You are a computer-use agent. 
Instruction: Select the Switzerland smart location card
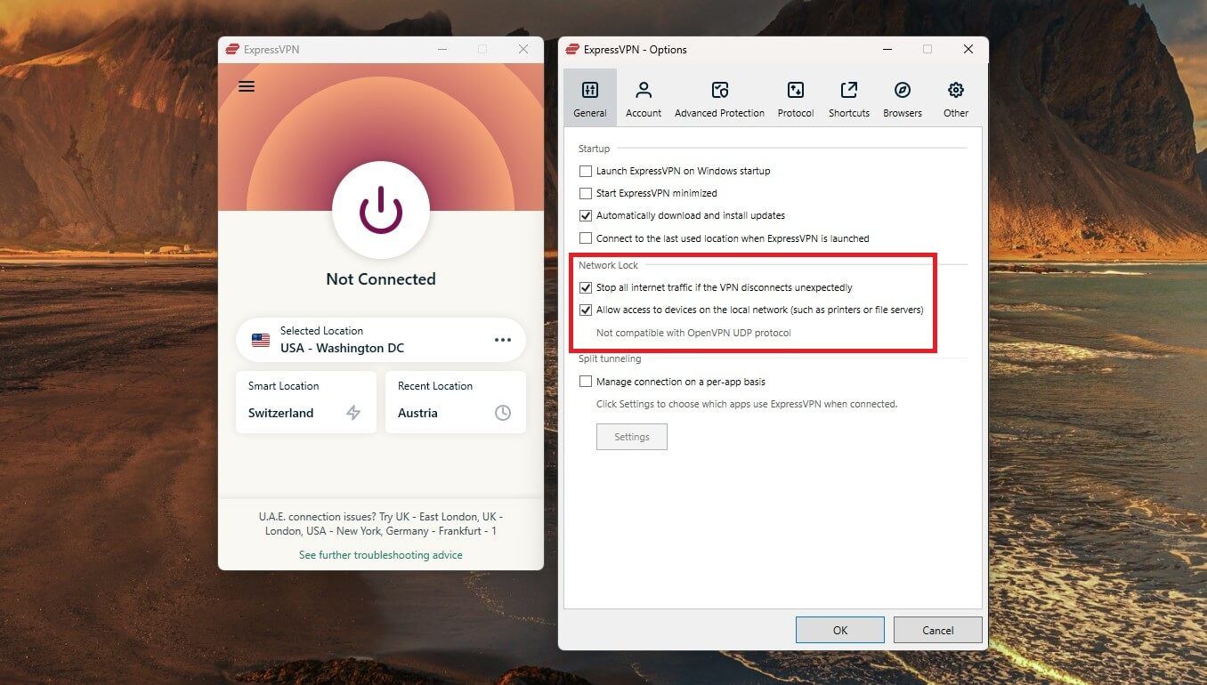[x=305, y=402]
